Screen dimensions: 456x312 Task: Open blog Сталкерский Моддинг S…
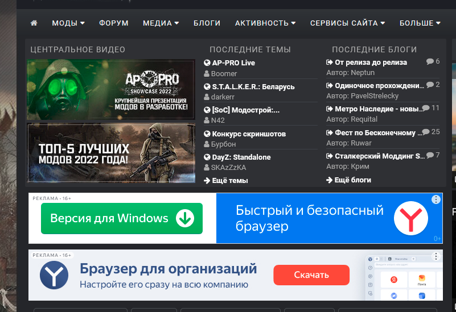point(380,156)
